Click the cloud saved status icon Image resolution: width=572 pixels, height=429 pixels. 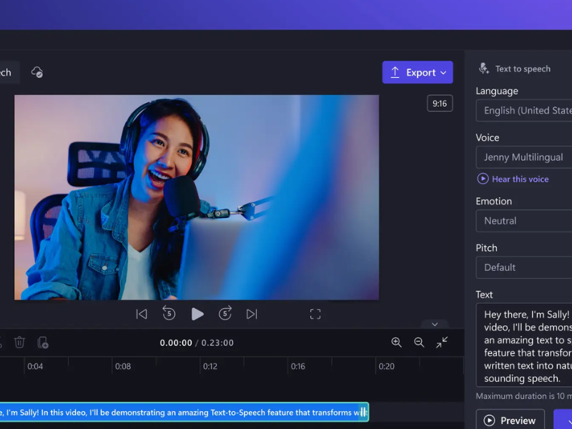(x=37, y=72)
